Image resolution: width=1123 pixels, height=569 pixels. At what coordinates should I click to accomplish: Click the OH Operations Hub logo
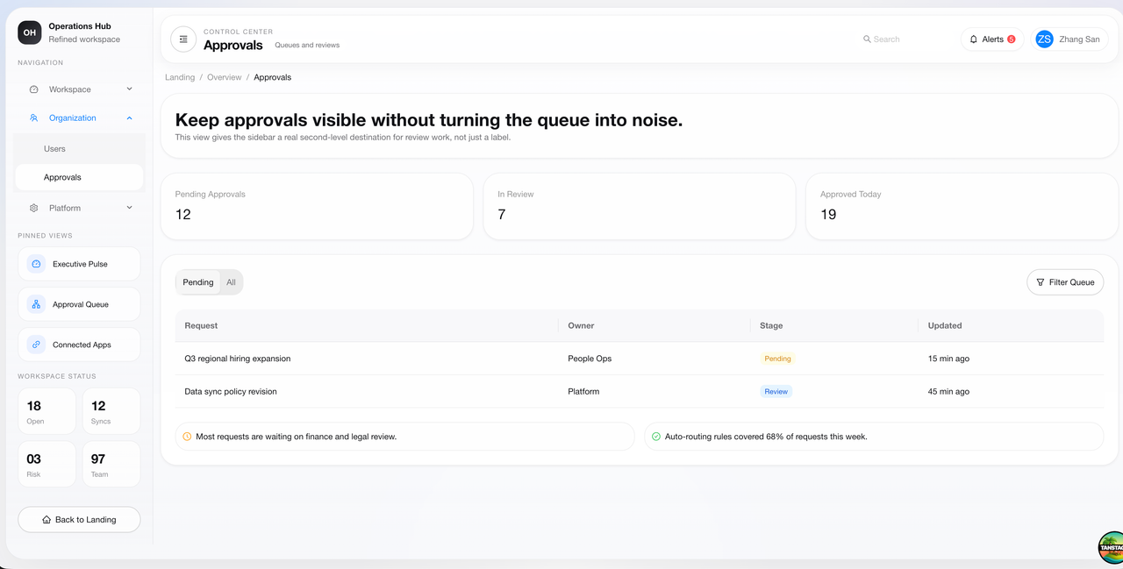tap(30, 32)
